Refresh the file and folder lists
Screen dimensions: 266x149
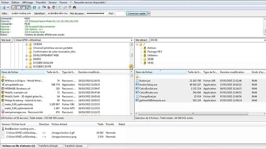point(34,7)
